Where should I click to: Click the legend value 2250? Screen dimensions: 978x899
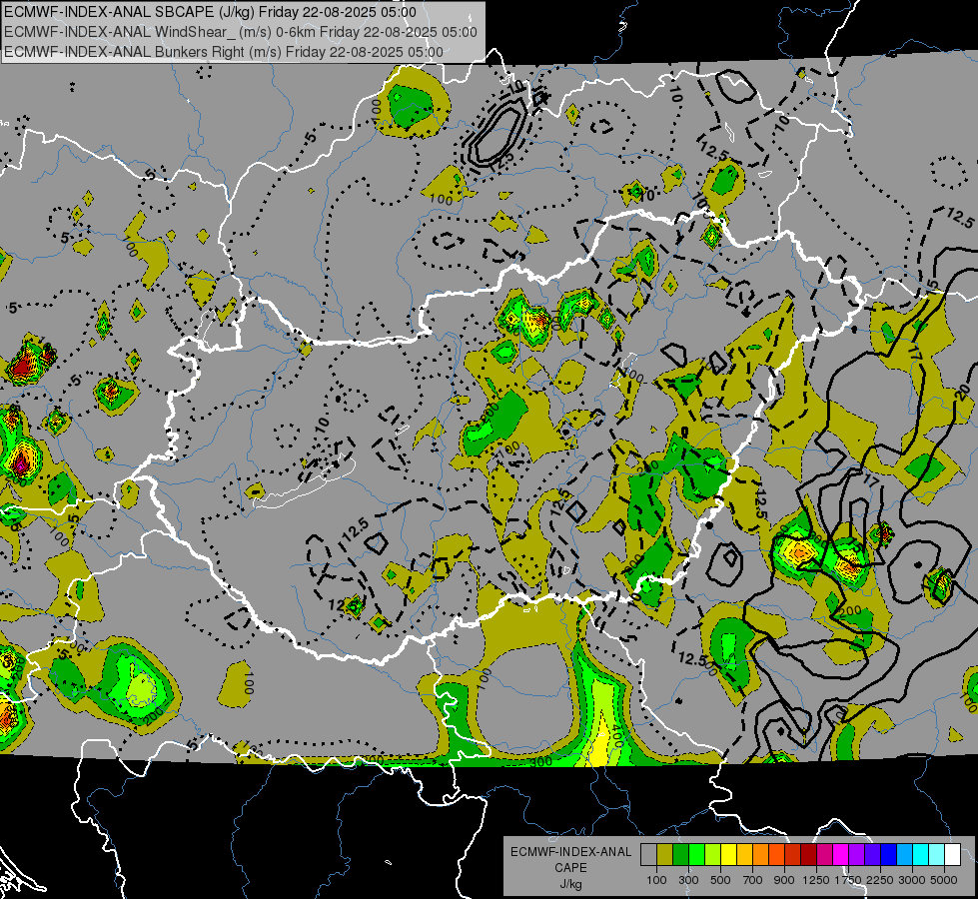pyautogui.click(x=880, y=880)
